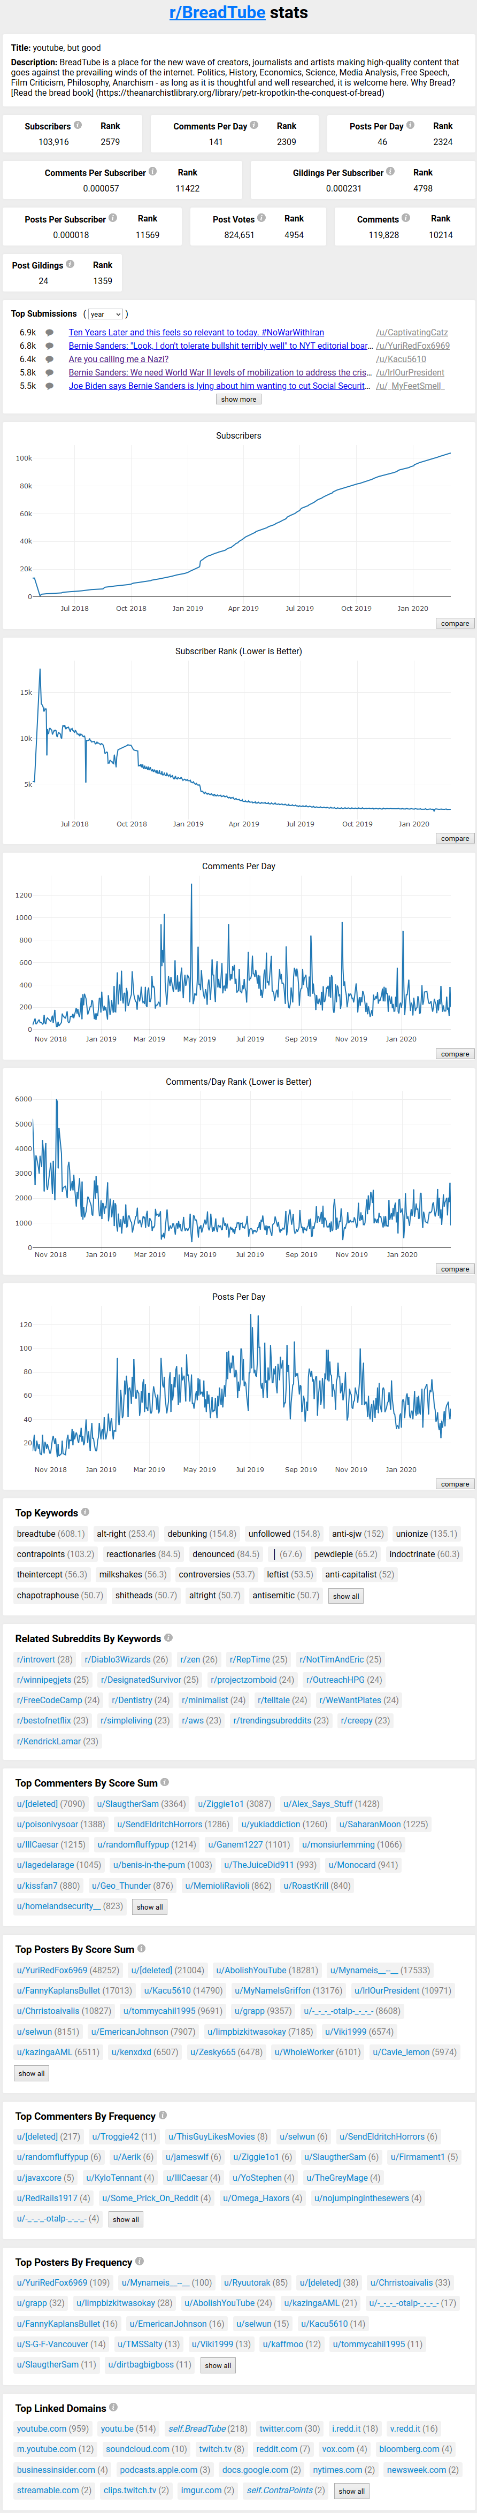The image size is (477, 2513).
Task: Open help icon for Comments Per Subscriber
Action: pos(152,172)
